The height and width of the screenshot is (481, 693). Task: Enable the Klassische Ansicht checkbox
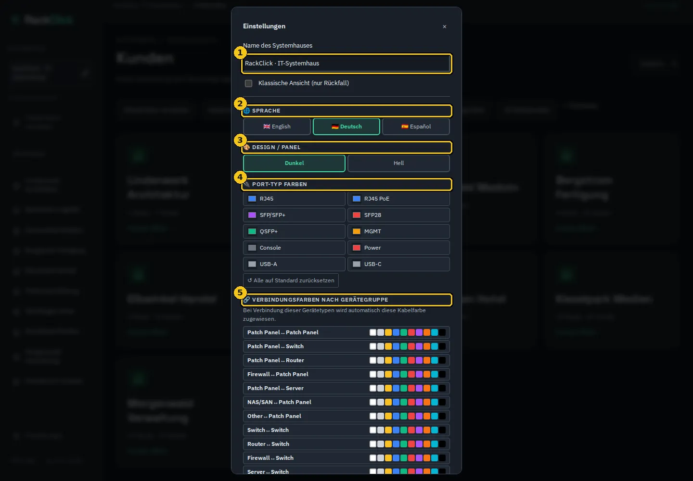pos(248,83)
